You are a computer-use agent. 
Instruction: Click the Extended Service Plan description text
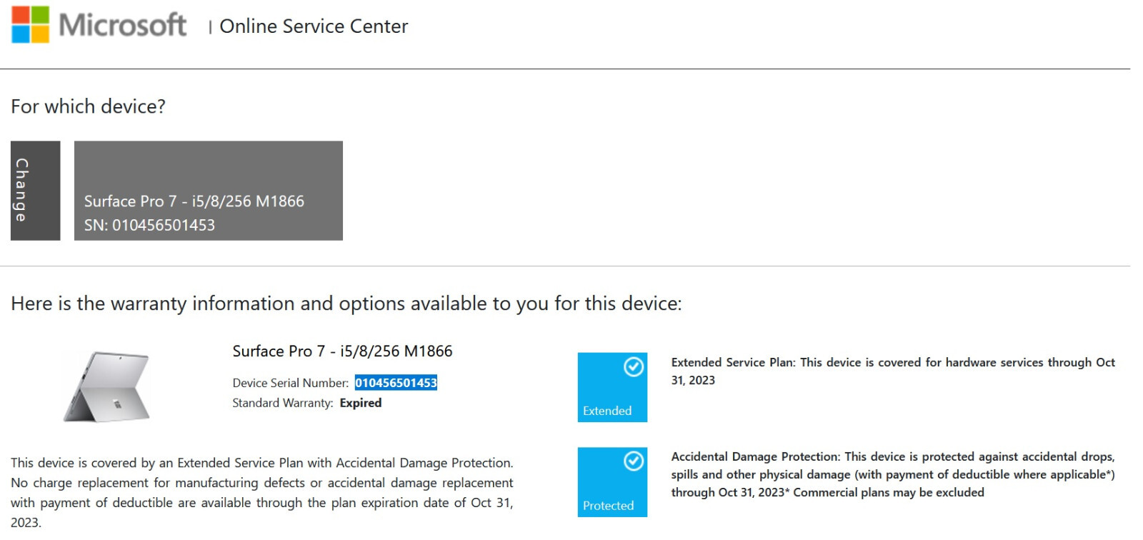(x=893, y=371)
